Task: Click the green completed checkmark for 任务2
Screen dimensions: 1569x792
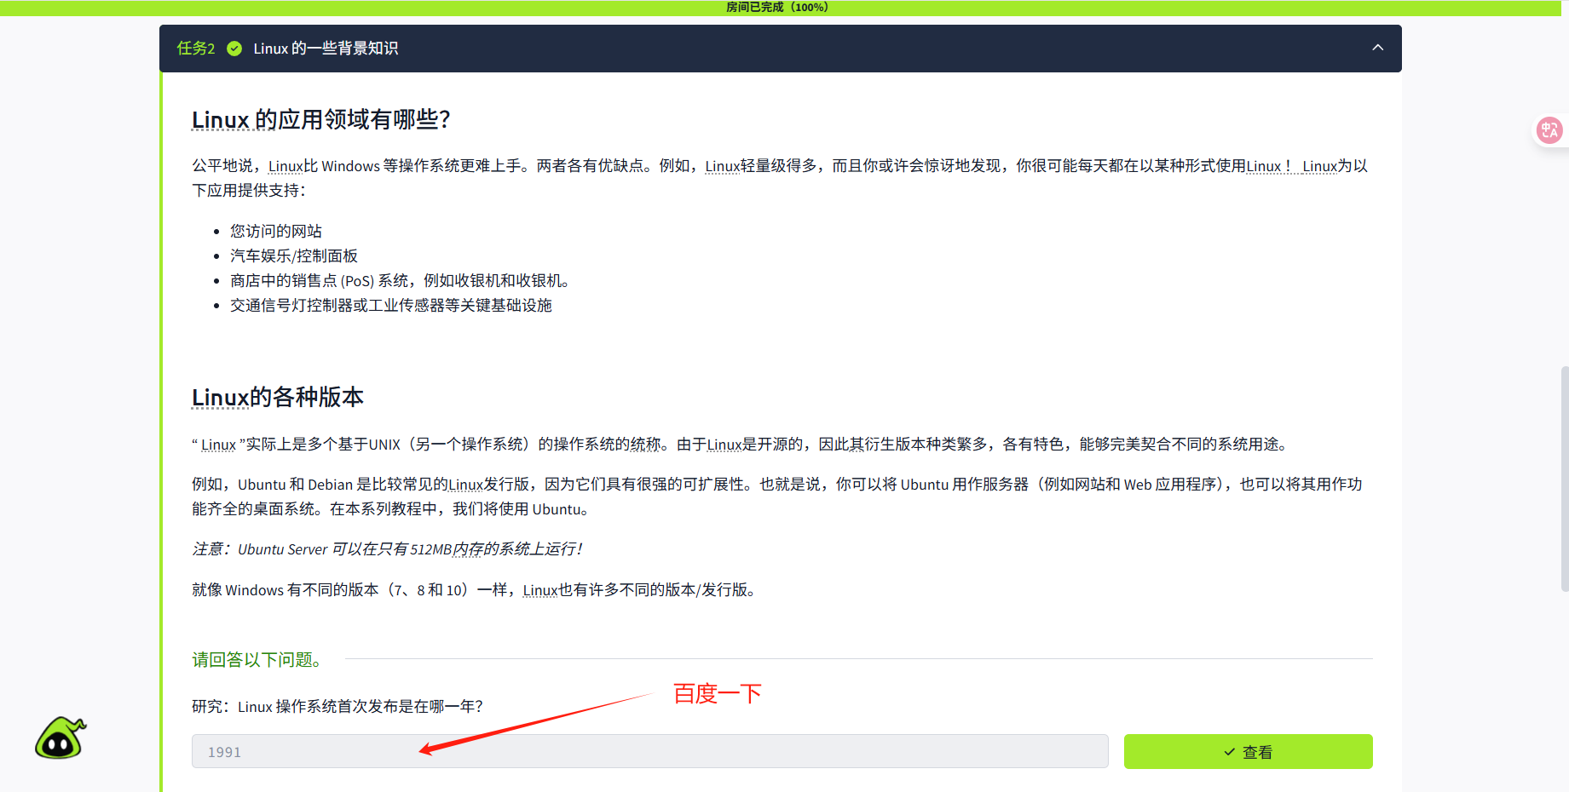Action: pyautogui.click(x=234, y=49)
